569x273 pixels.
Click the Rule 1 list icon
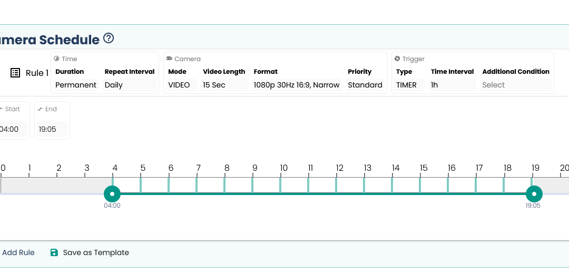tap(15, 73)
